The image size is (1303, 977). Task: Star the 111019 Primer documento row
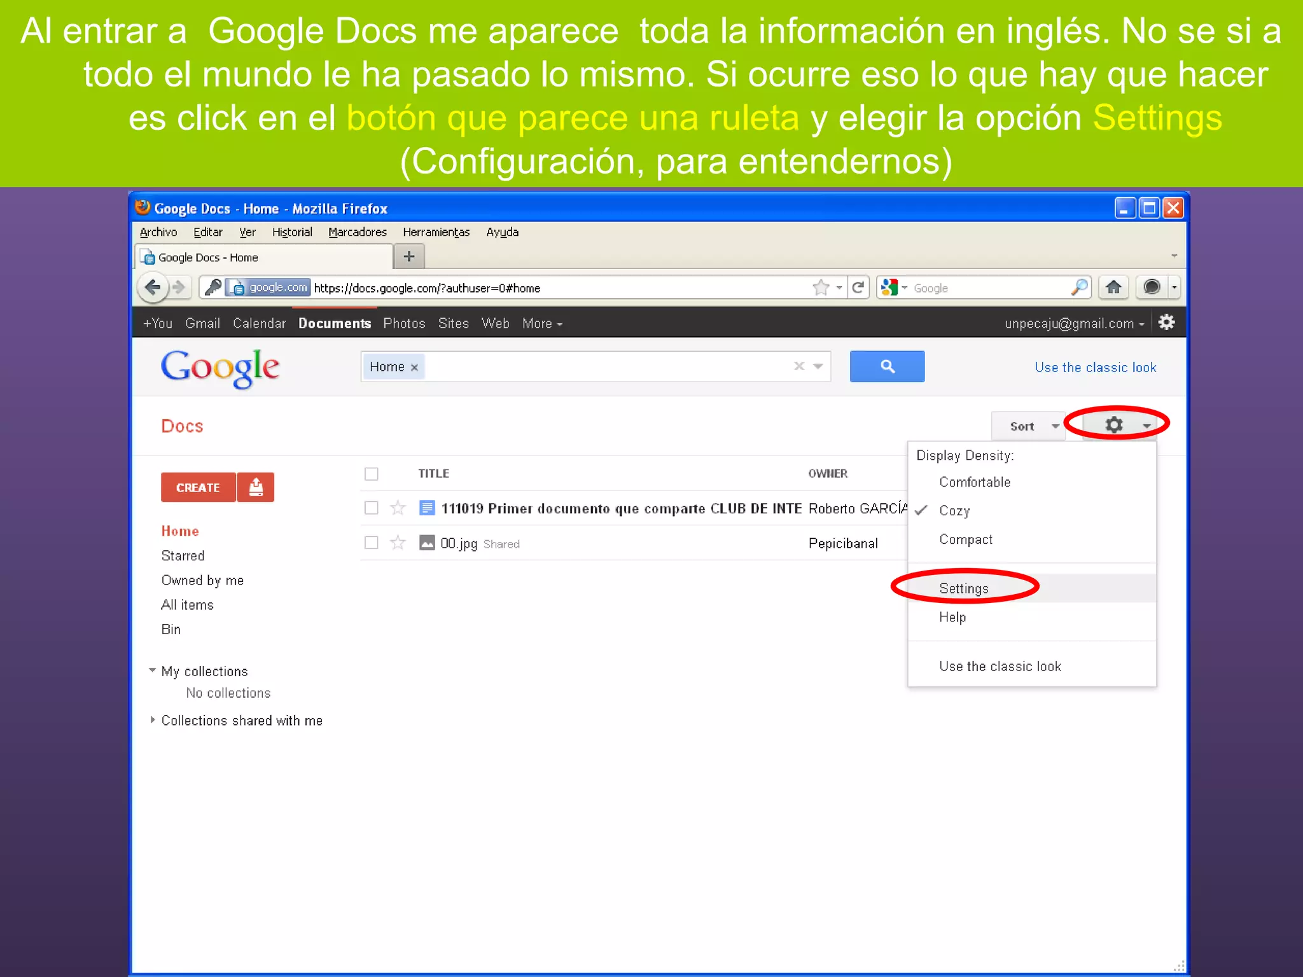(398, 508)
